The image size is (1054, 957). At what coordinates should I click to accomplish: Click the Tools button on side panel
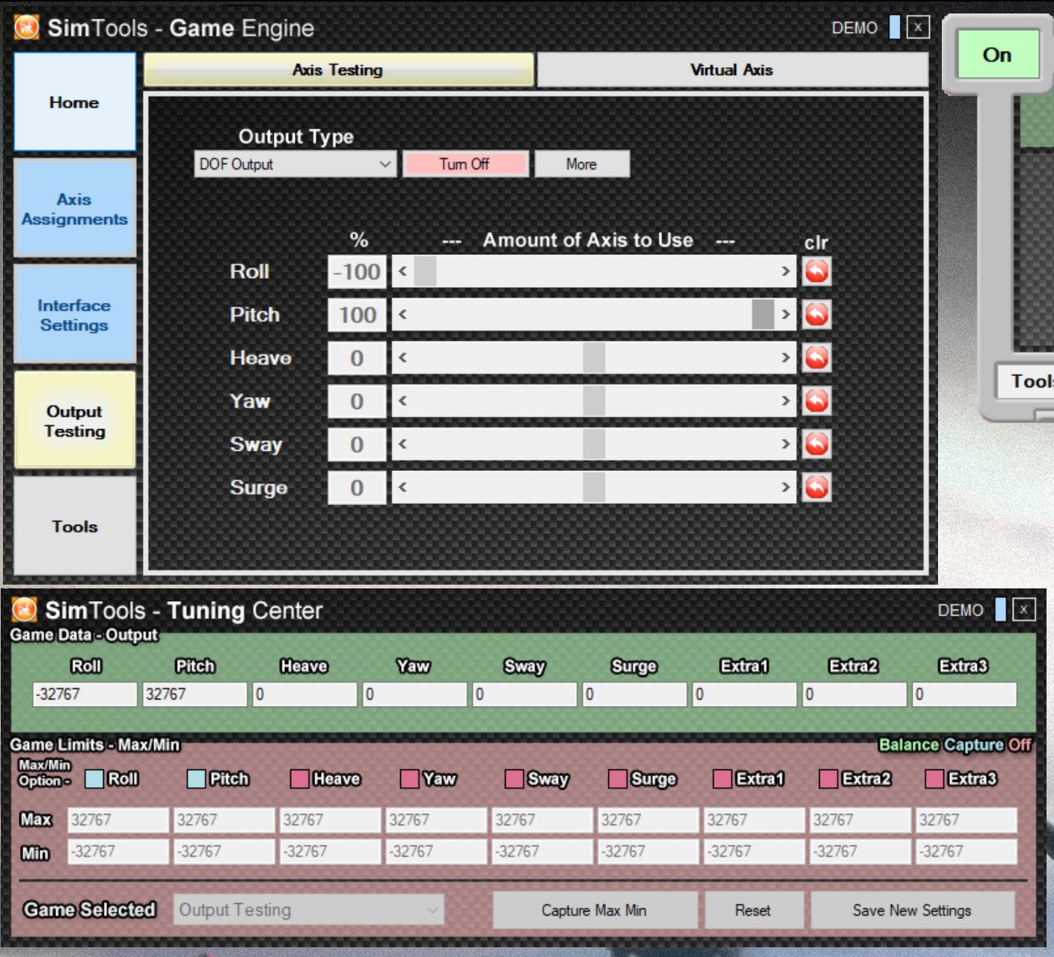click(x=1026, y=381)
